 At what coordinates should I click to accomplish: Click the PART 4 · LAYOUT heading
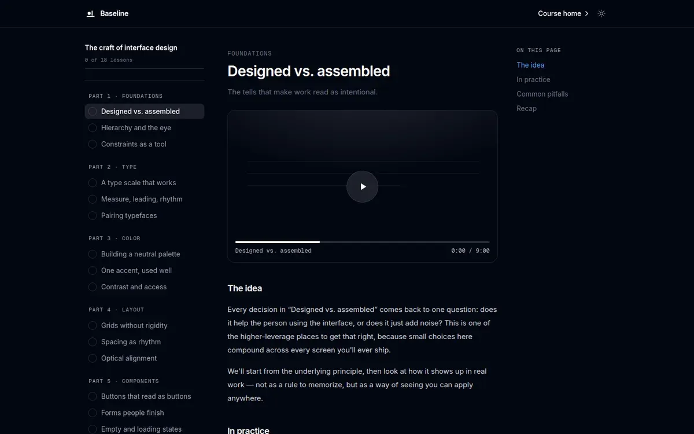116,310
